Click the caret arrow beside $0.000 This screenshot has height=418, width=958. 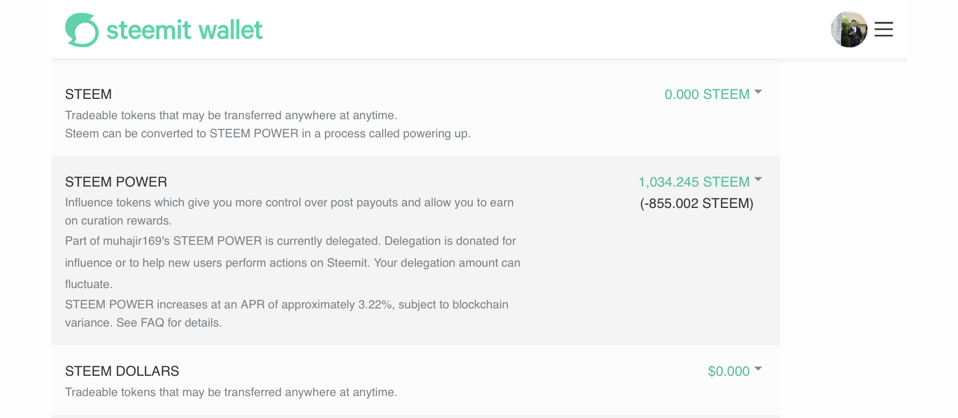(758, 369)
